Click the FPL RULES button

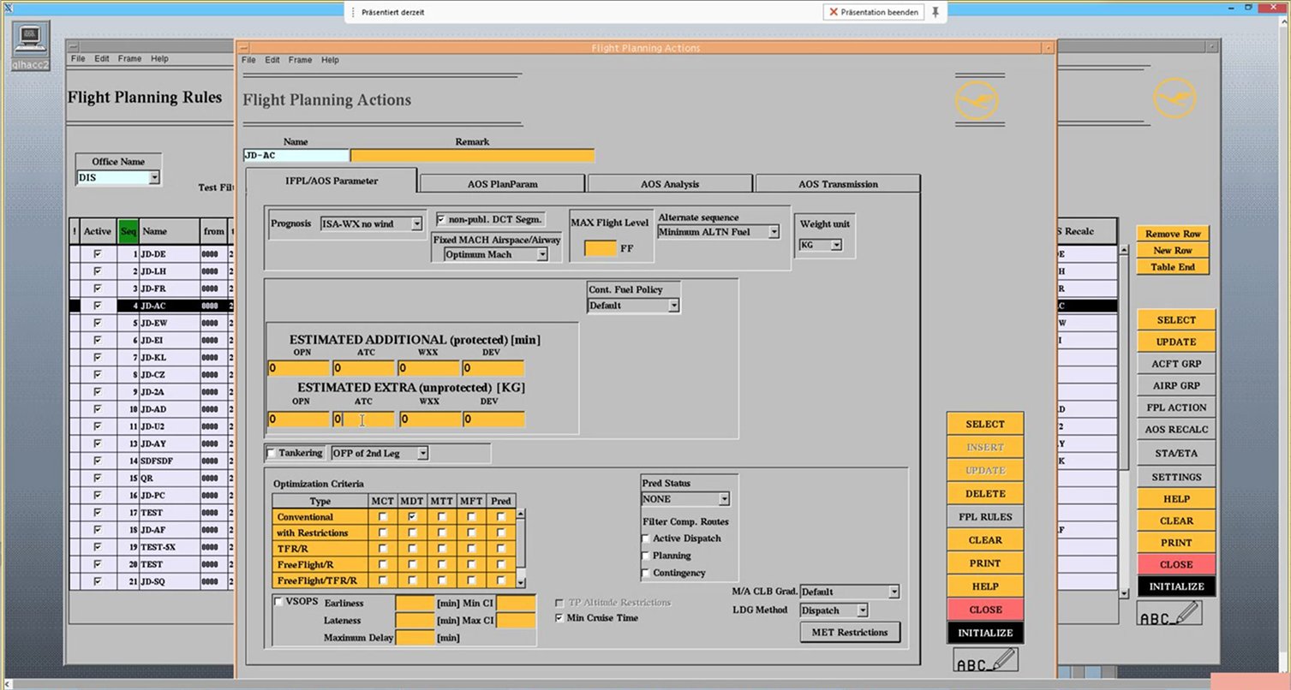[985, 517]
